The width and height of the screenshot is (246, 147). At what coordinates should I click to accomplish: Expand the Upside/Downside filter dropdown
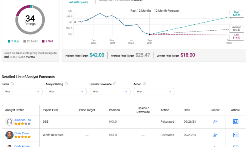coord(109,91)
